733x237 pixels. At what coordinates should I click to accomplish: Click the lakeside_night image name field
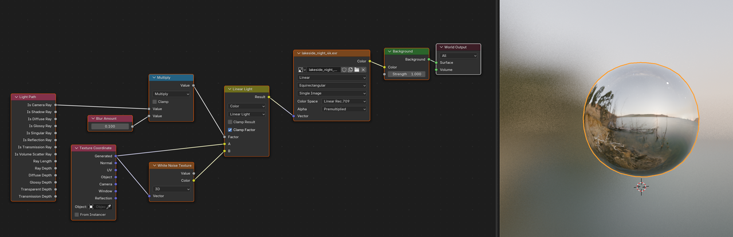click(324, 70)
